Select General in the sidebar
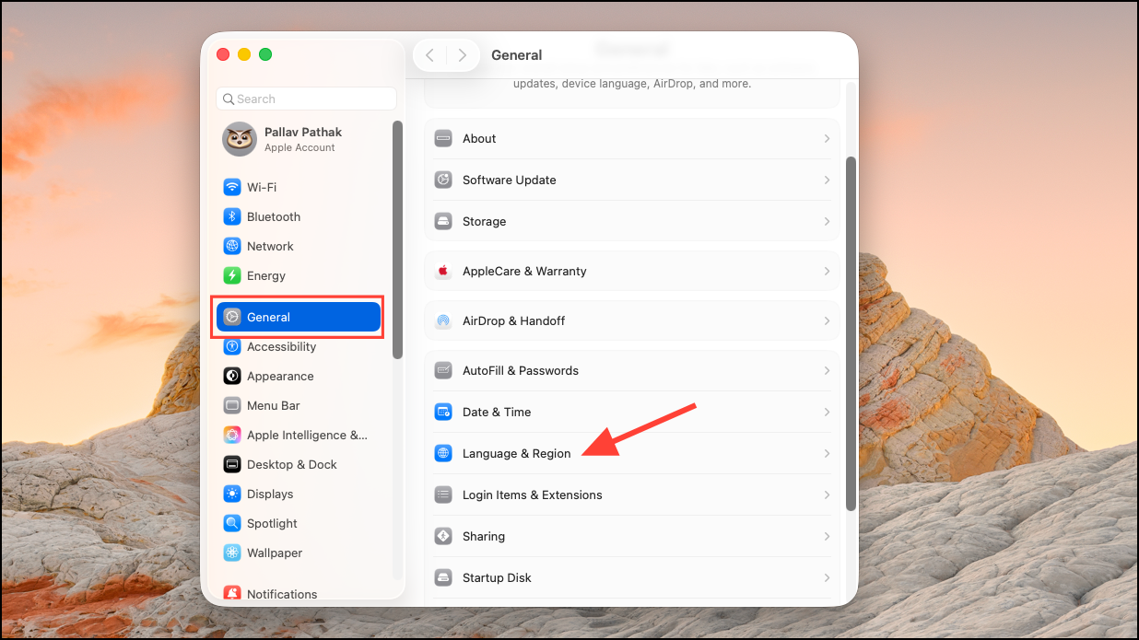1139x640 pixels. (x=299, y=317)
